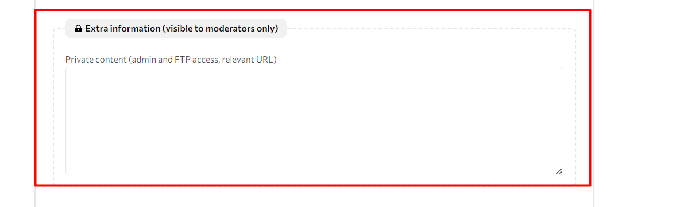Click the 'admin and FTP access' label text
Viewport: 684px width, 207px height.
[x=175, y=60]
